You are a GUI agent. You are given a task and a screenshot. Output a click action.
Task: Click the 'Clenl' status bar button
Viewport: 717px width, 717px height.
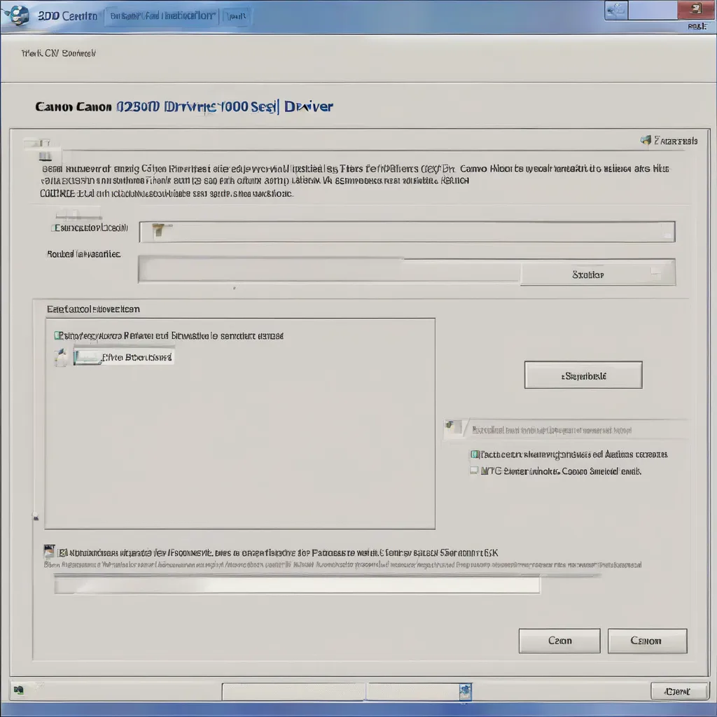point(679,691)
